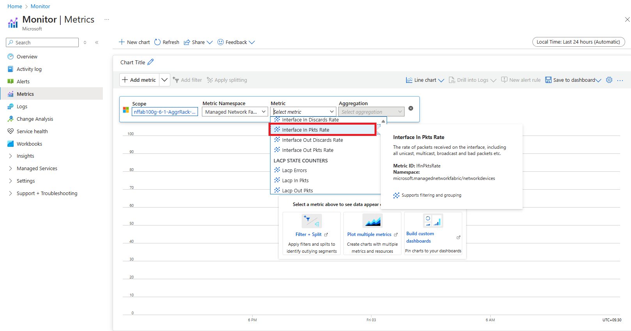The height and width of the screenshot is (331, 631).
Task: Click the pencil icon to edit Chart Title
Action: 150,62
